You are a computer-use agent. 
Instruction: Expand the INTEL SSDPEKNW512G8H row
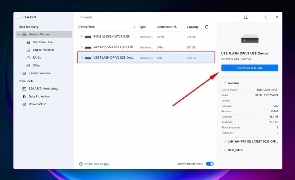pyautogui.click(x=82, y=36)
